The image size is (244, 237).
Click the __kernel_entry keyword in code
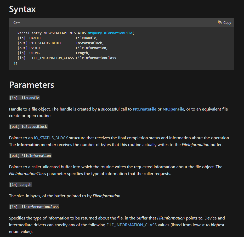coord(27,33)
